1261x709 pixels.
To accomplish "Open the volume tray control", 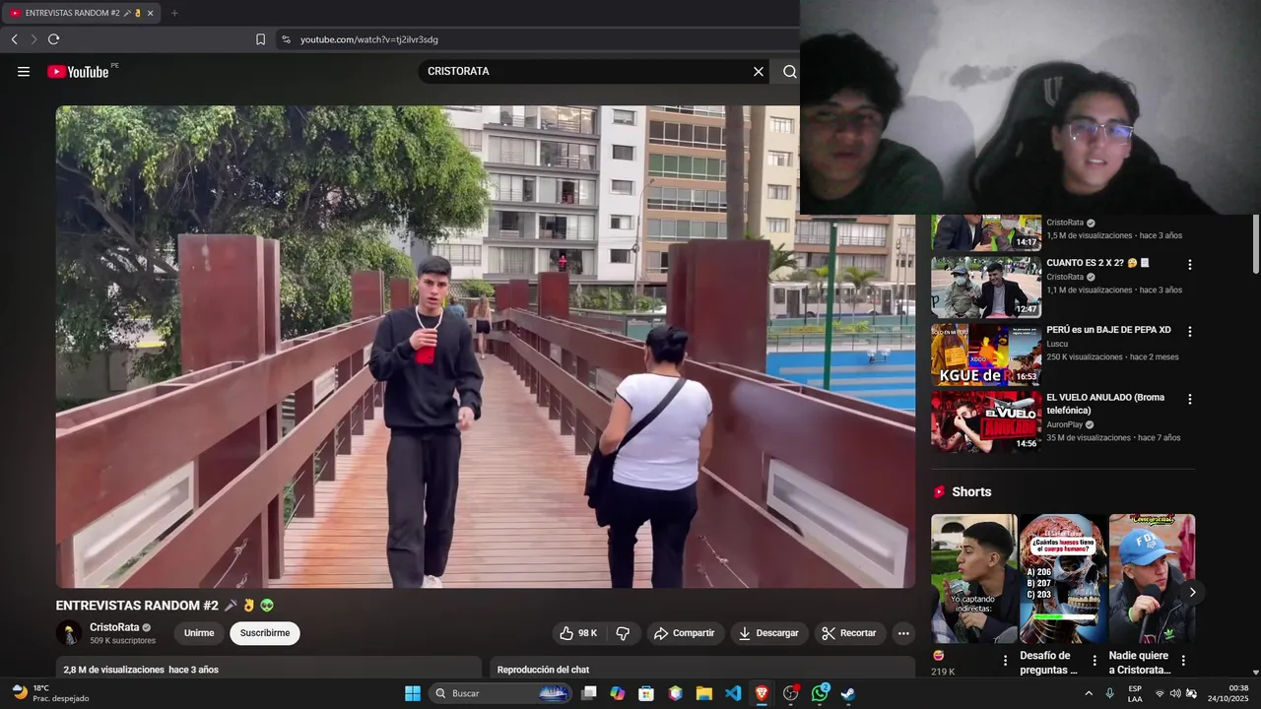I will (1175, 693).
